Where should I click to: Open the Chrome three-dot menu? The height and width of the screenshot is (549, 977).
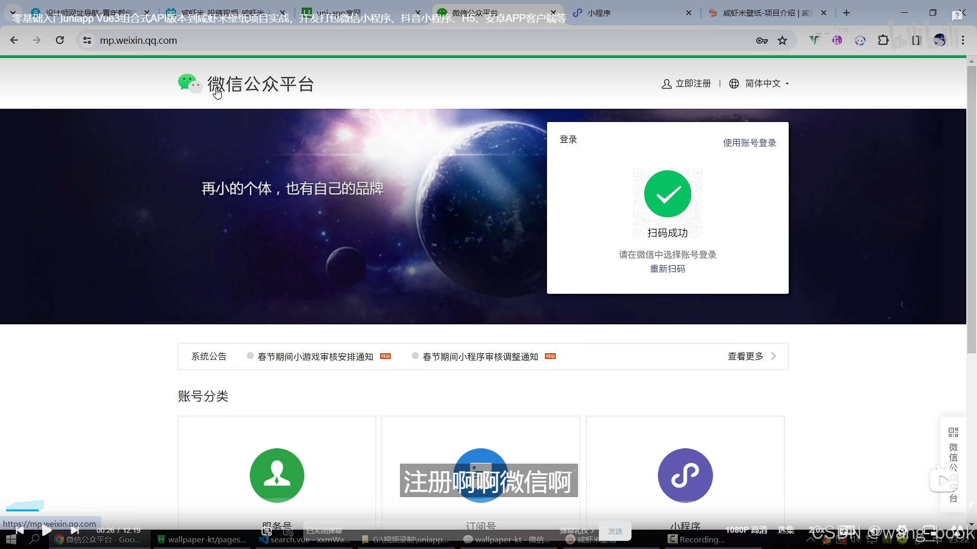click(963, 40)
